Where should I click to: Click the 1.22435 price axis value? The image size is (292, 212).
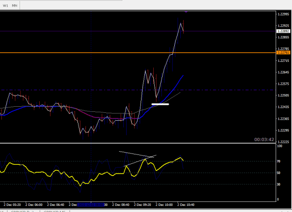pyautogui.click(x=283, y=107)
